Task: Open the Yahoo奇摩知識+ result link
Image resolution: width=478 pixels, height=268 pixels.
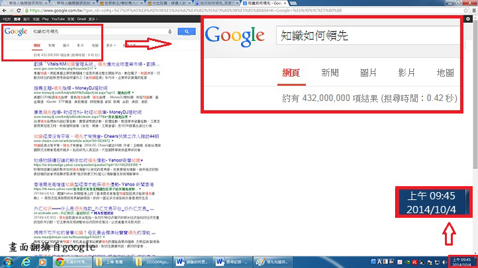Action: (89, 160)
